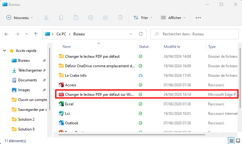Sort by the Nom column header
Image resolution: width=242 pixels, height=144 pixels.
(x=67, y=47)
